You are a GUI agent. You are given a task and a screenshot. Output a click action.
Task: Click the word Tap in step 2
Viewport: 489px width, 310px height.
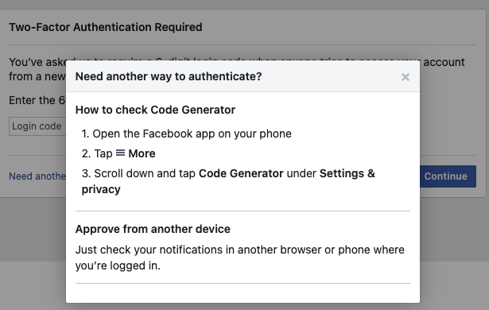(x=103, y=153)
